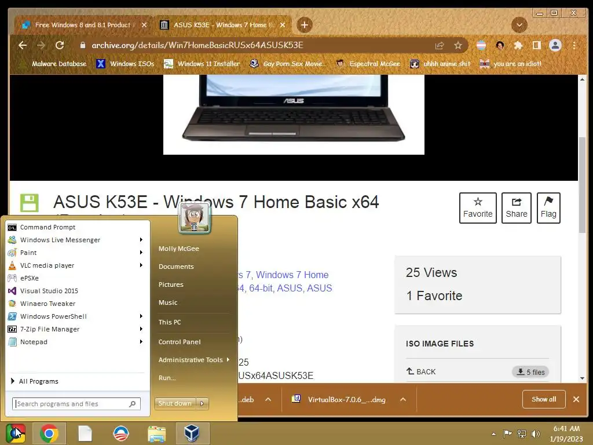Screen dimensions: 593x445
Task: Click the Search programs and files box
Action: point(76,404)
